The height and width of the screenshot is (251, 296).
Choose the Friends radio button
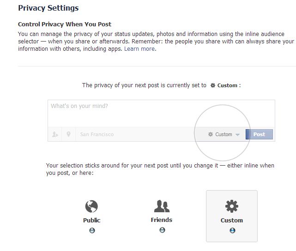pyautogui.click(x=162, y=230)
